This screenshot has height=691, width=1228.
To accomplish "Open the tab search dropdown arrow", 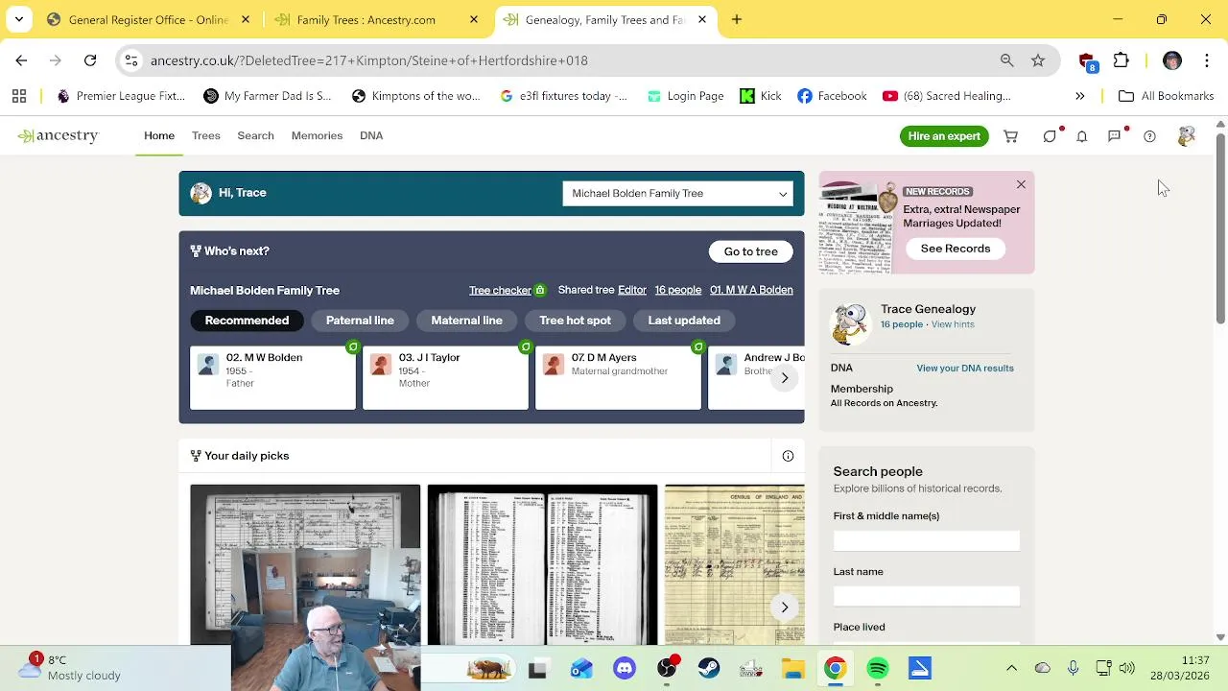I will (x=19, y=19).
